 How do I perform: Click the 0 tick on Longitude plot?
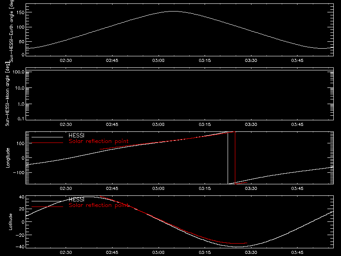click(23, 158)
